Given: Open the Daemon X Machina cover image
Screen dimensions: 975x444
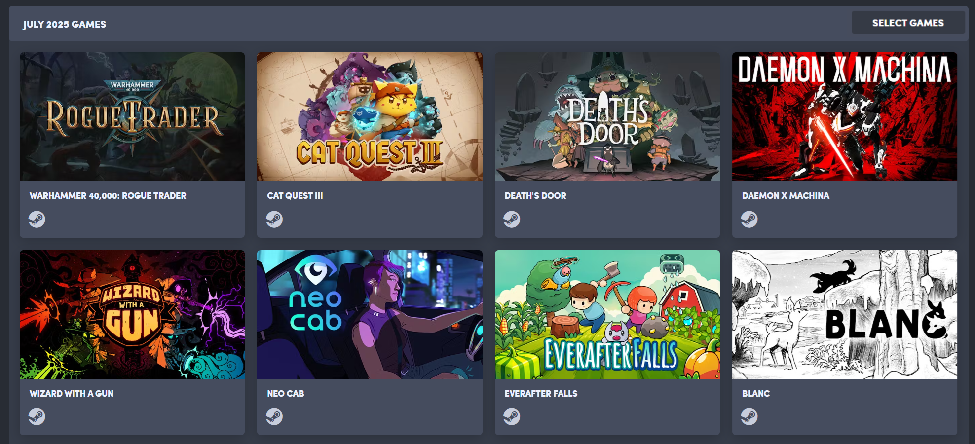Looking at the screenshot, I should click(845, 116).
